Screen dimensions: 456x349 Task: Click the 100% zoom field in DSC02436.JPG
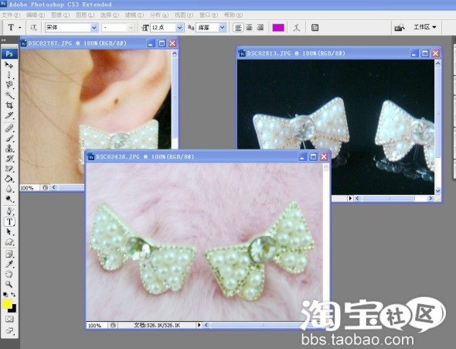click(x=97, y=326)
